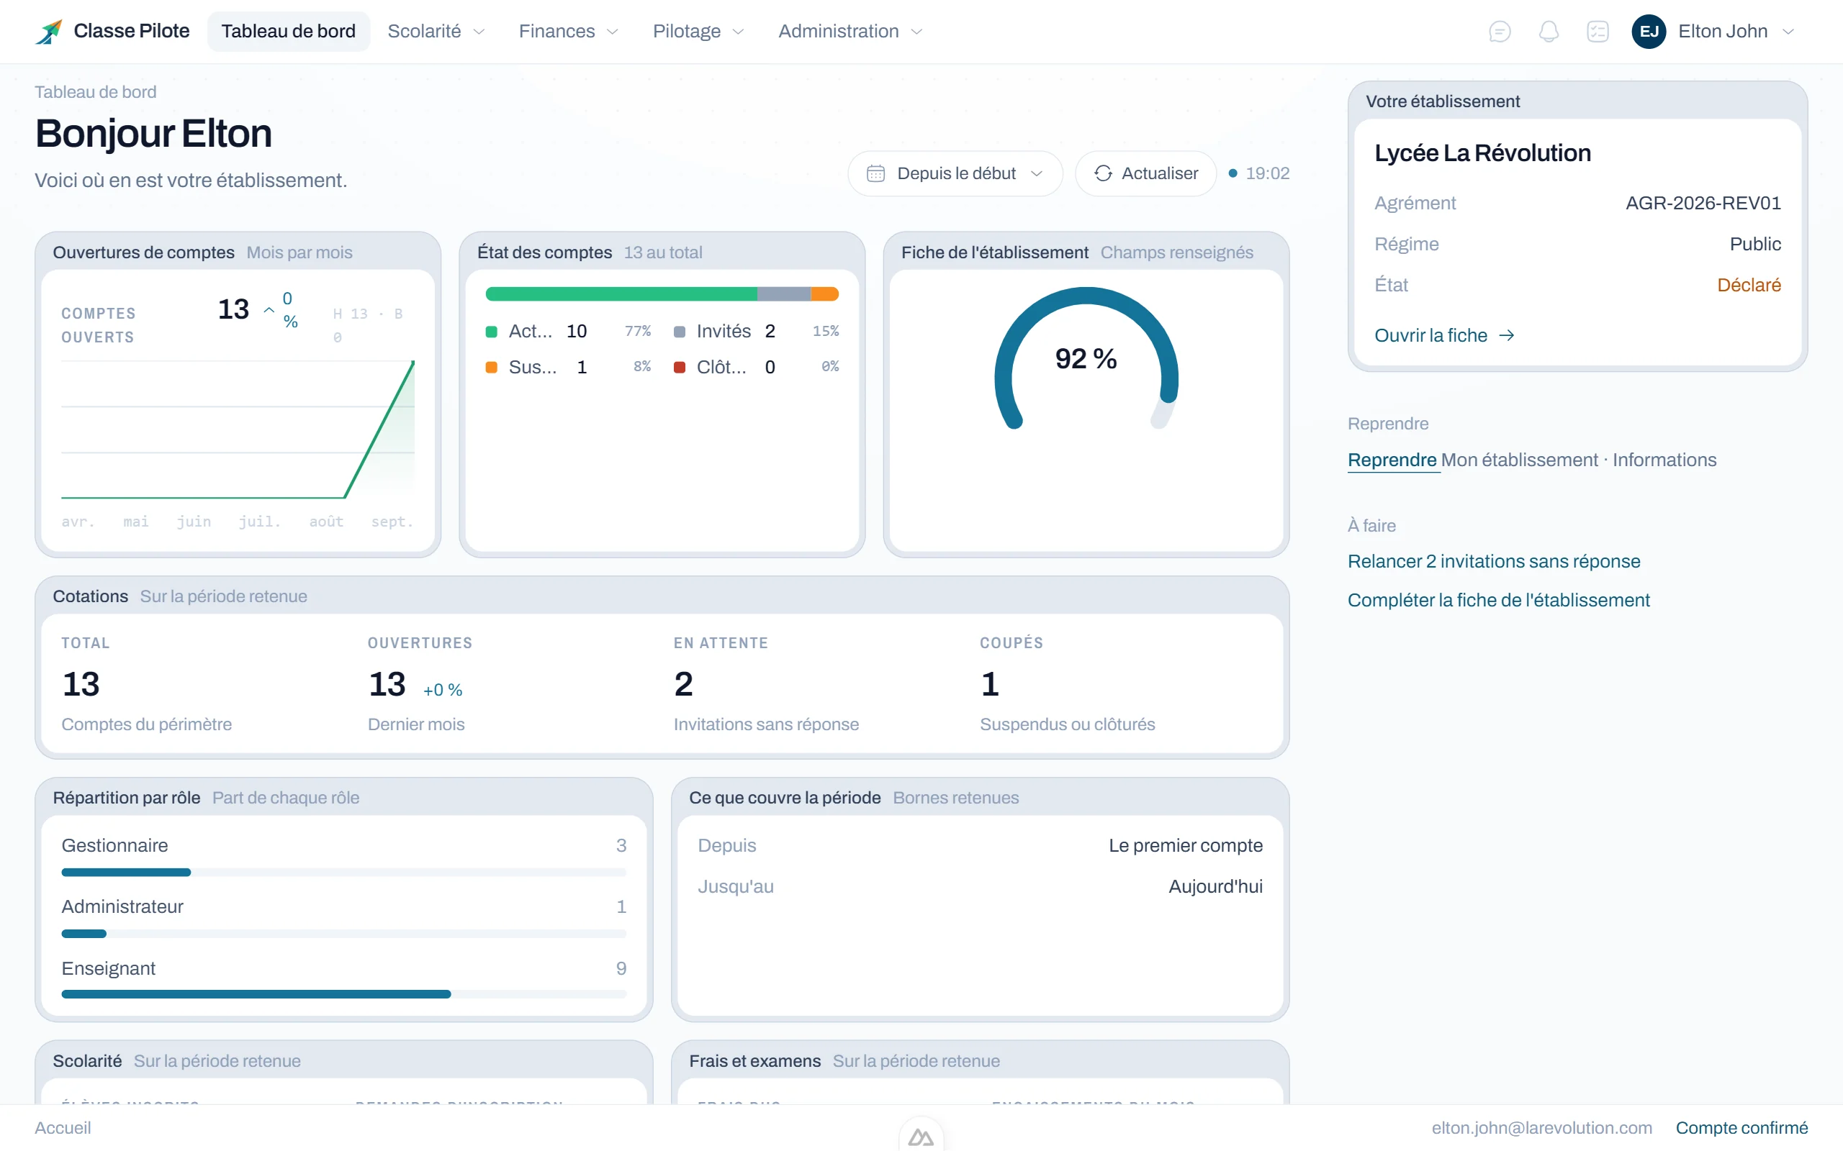Click the Classe Pilote brand name
The image size is (1843, 1151).
tap(132, 31)
